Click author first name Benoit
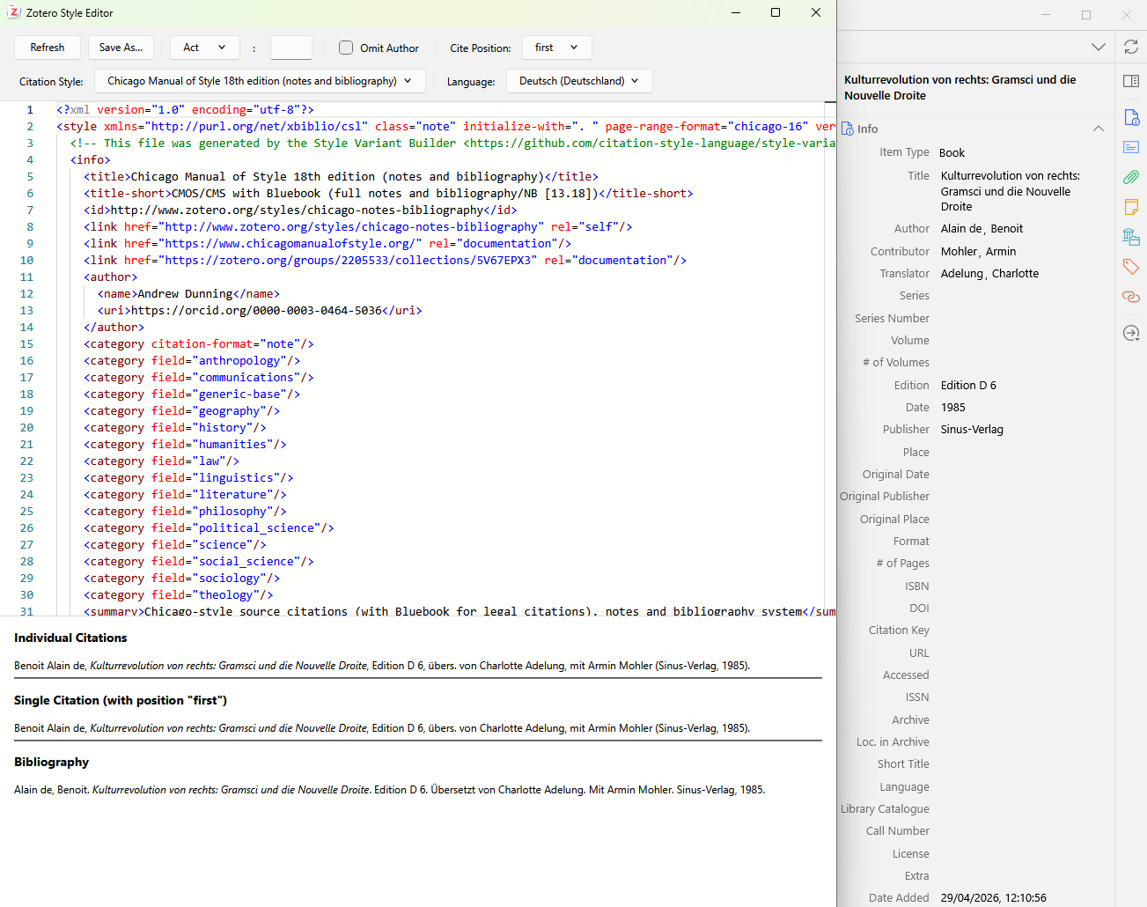Viewport: 1147px width, 907px height. click(1007, 229)
